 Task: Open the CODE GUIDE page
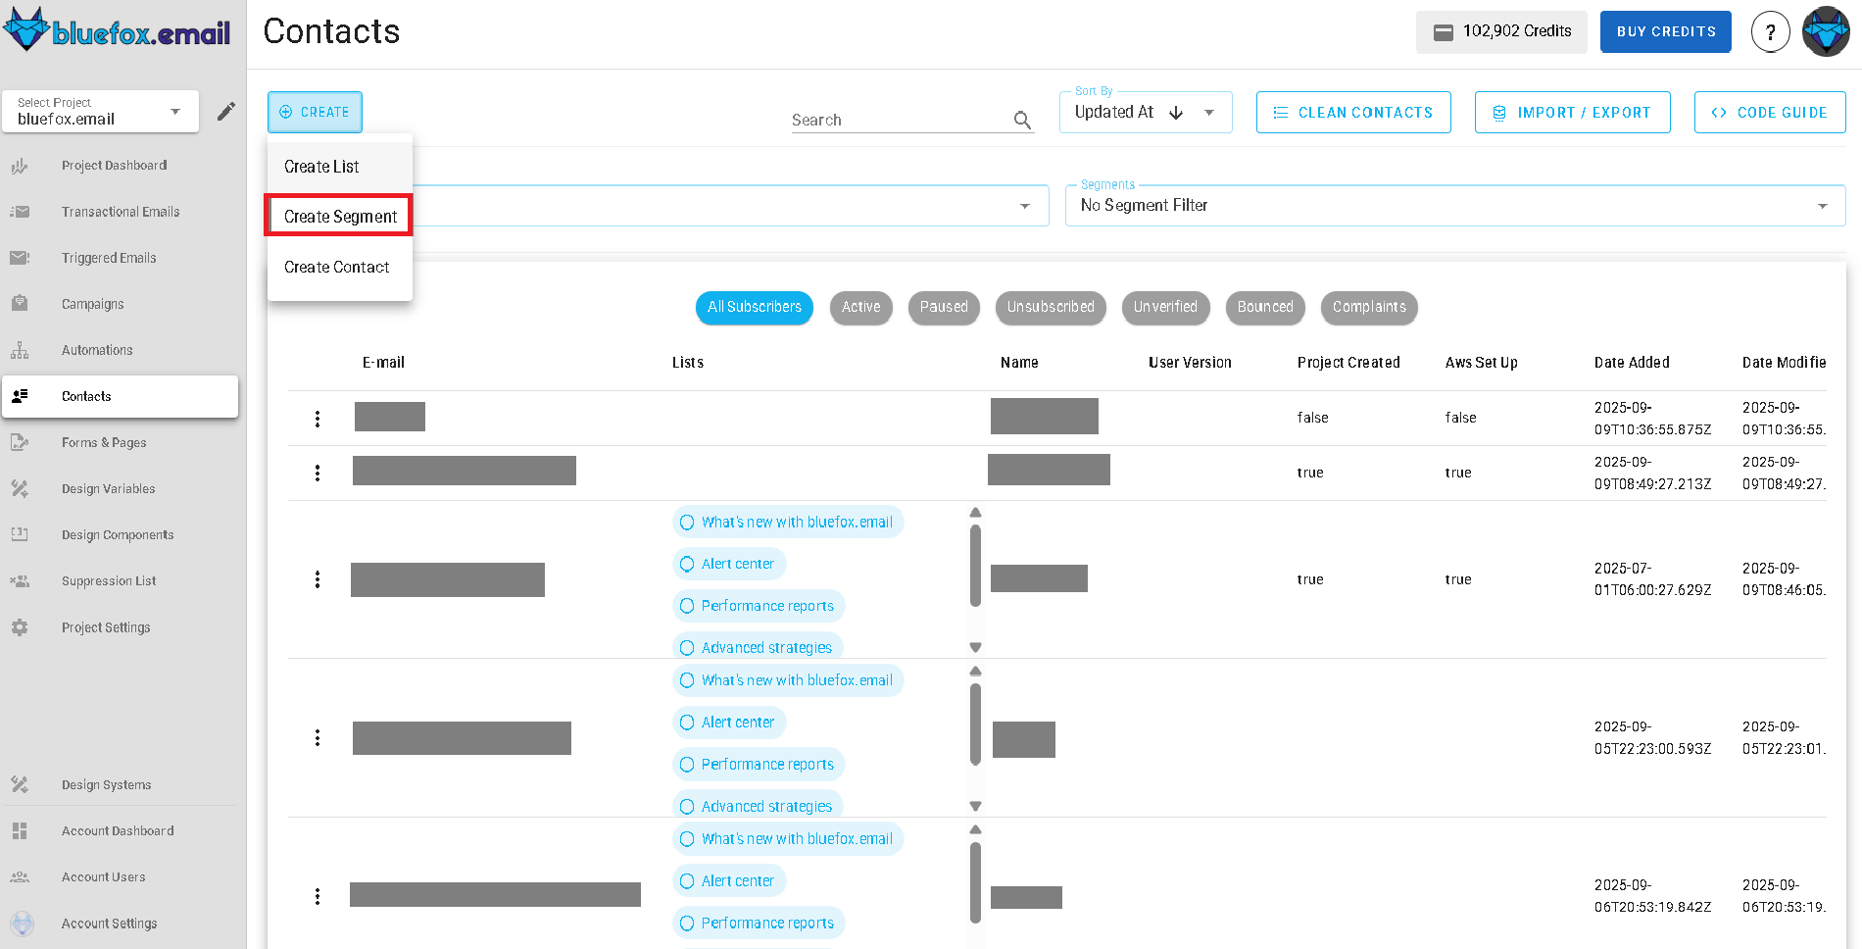coord(1770,112)
